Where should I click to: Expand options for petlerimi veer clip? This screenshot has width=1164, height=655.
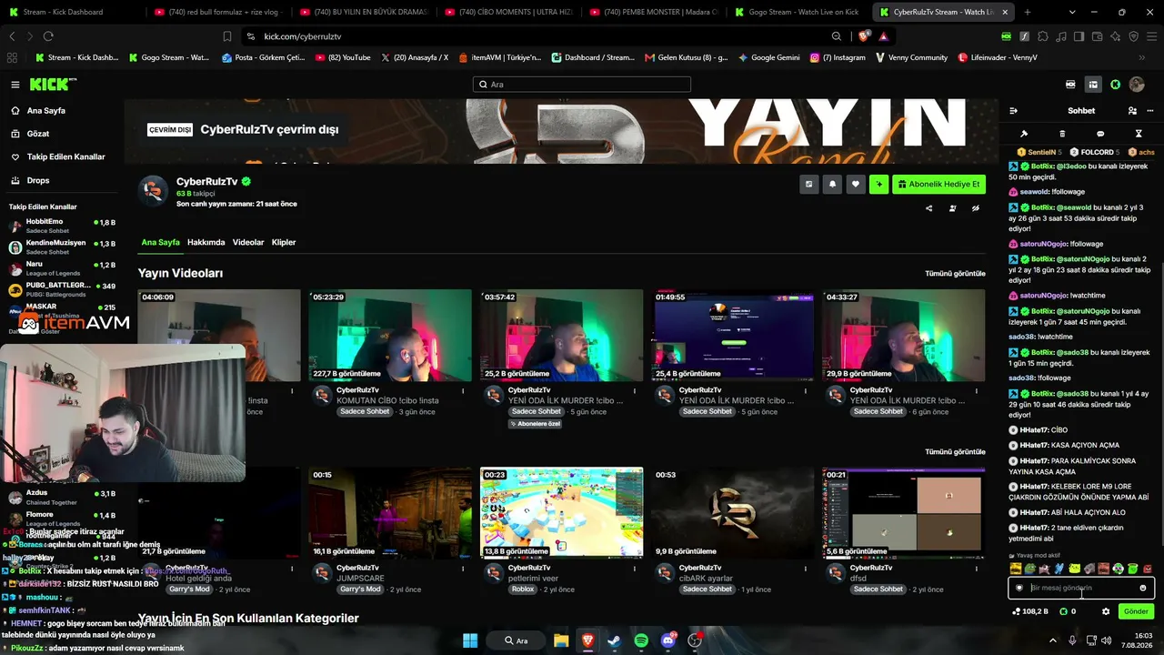click(x=634, y=569)
